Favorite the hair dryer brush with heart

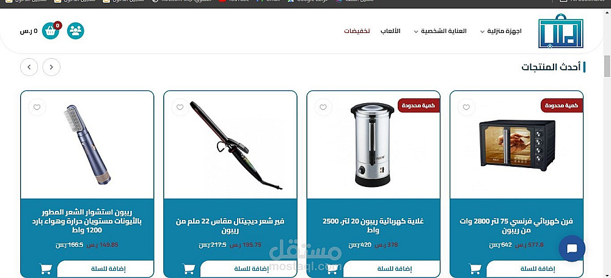[x=37, y=107]
